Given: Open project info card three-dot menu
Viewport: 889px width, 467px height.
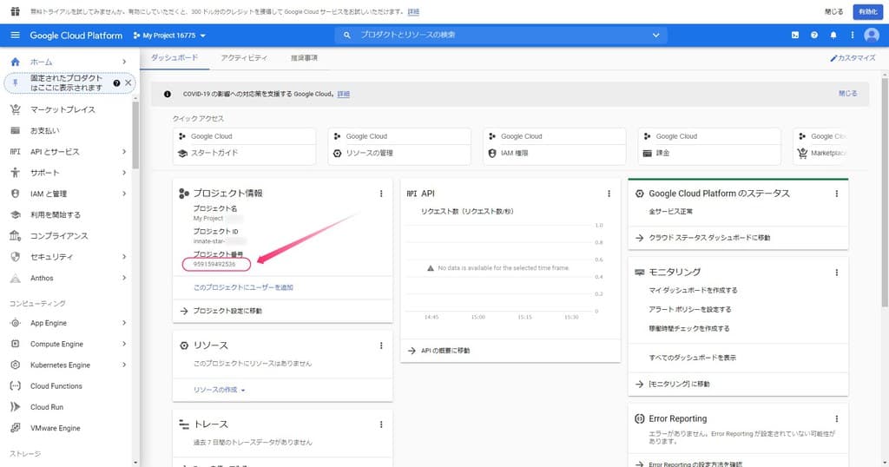Looking at the screenshot, I should point(381,194).
